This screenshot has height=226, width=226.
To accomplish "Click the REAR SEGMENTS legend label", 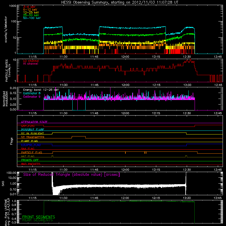I will 38,220.
